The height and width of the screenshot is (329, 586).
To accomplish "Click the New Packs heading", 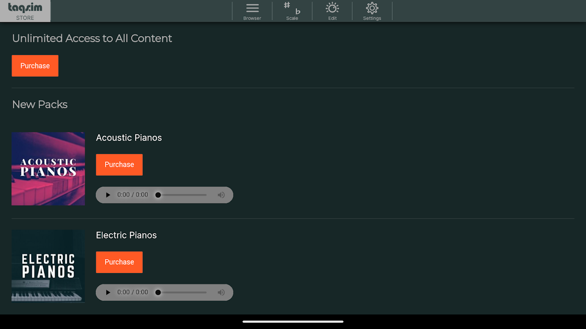I will (40, 104).
